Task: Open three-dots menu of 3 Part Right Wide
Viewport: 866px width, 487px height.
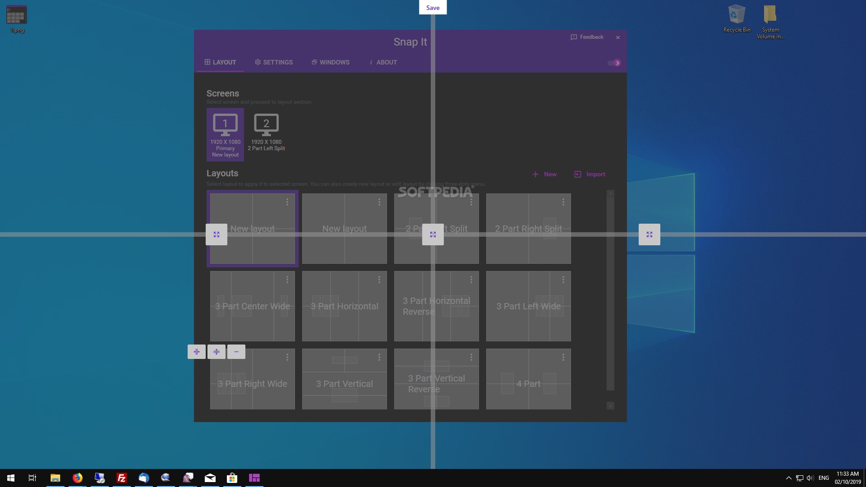Action: pyautogui.click(x=287, y=357)
